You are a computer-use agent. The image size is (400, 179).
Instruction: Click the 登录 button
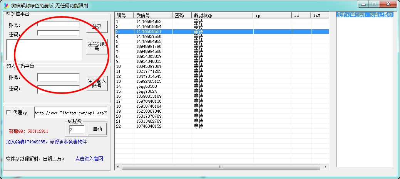click(x=97, y=27)
